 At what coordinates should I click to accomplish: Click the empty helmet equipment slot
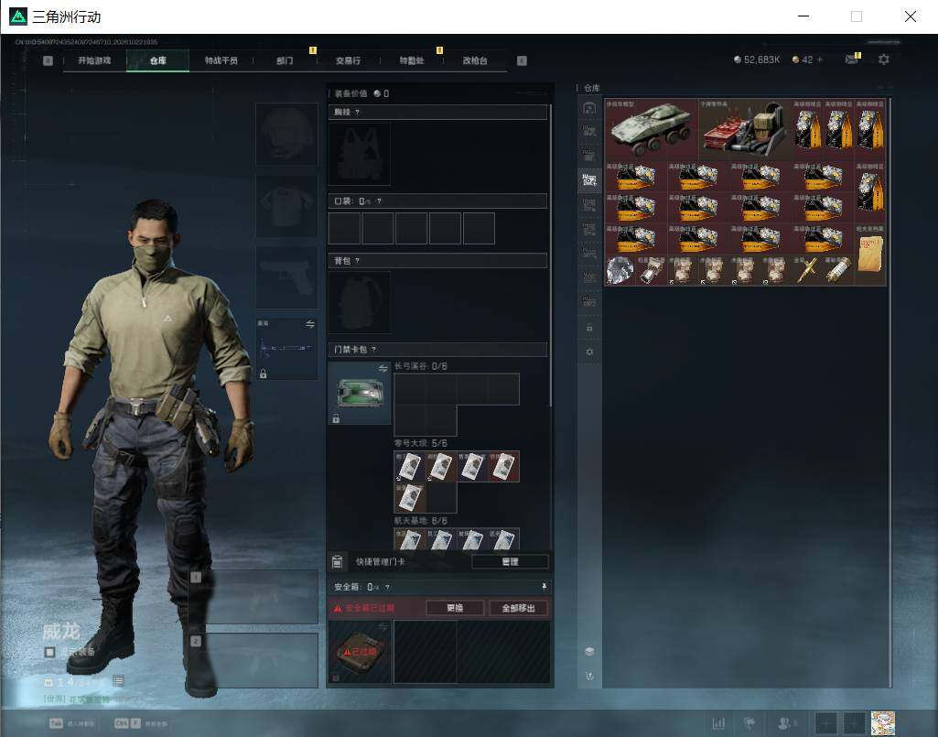coord(286,134)
